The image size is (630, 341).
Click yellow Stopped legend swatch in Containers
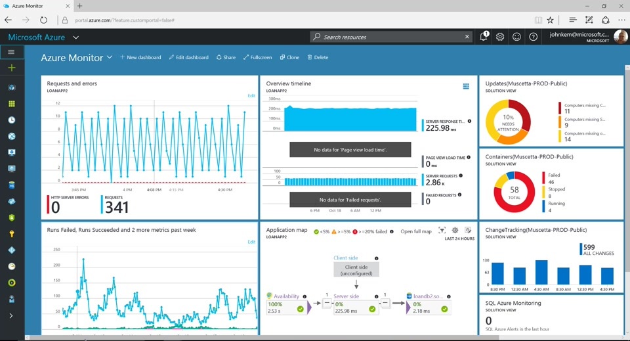point(543,192)
